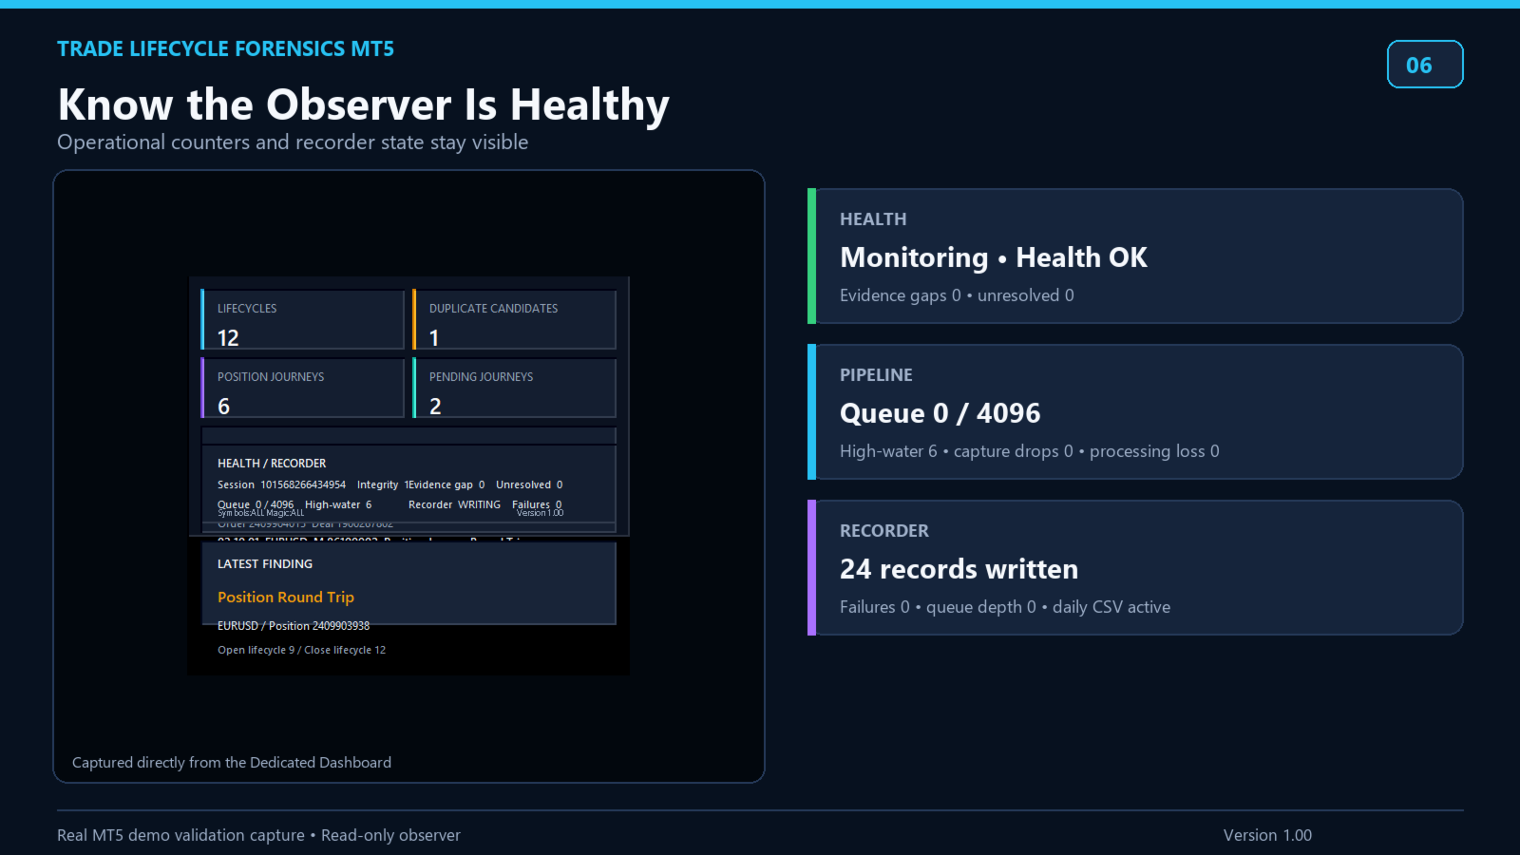Click caption 'Captured directly from the Dedicated Dashboard'
This screenshot has height=855, width=1520.
[232, 763]
